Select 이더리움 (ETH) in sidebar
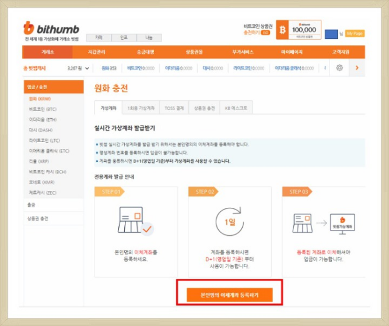Image resolution: width=389 pixels, height=326 pixels. click(x=43, y=120)
